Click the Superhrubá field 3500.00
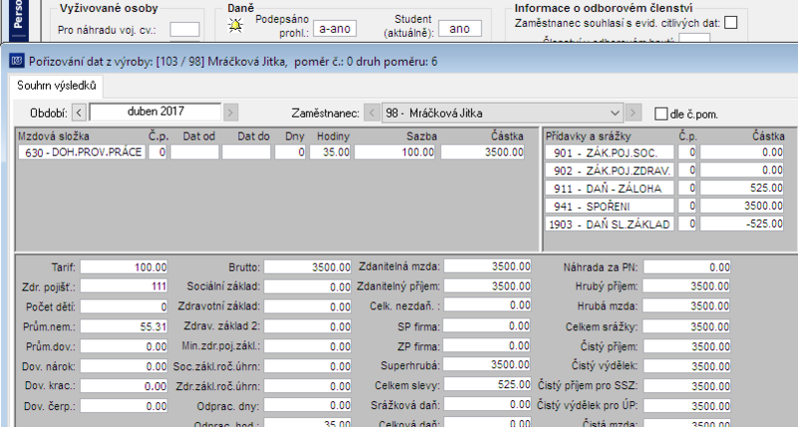 point(487,365)
